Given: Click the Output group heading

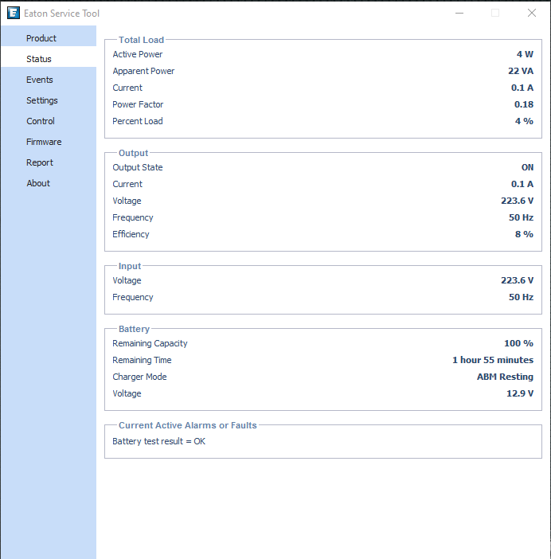Looking at the screenshot, I should pyautogui.click(x=133, y=153).
